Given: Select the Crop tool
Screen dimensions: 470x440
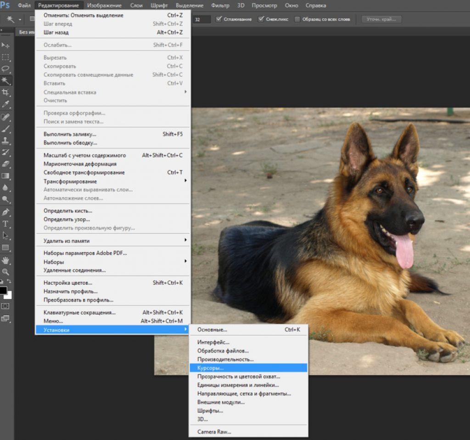Looking at the screenshot, I should [x=6, y=93].
